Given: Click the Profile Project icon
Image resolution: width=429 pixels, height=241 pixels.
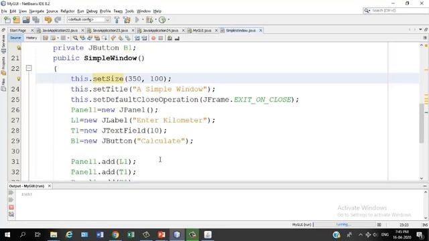Looking at the screenshot, I should [162, 19].
